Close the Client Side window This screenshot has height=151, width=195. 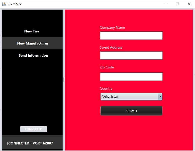[x=189, y=4]
